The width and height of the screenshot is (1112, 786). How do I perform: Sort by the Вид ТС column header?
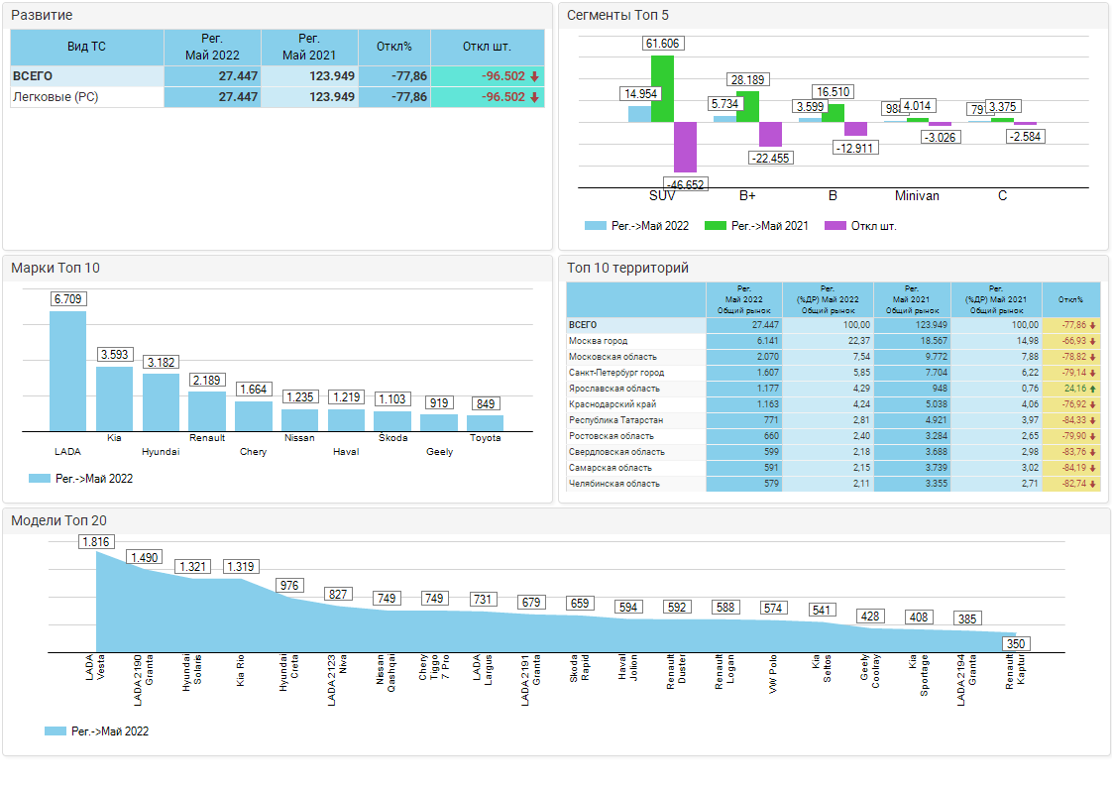click(86, 47)
